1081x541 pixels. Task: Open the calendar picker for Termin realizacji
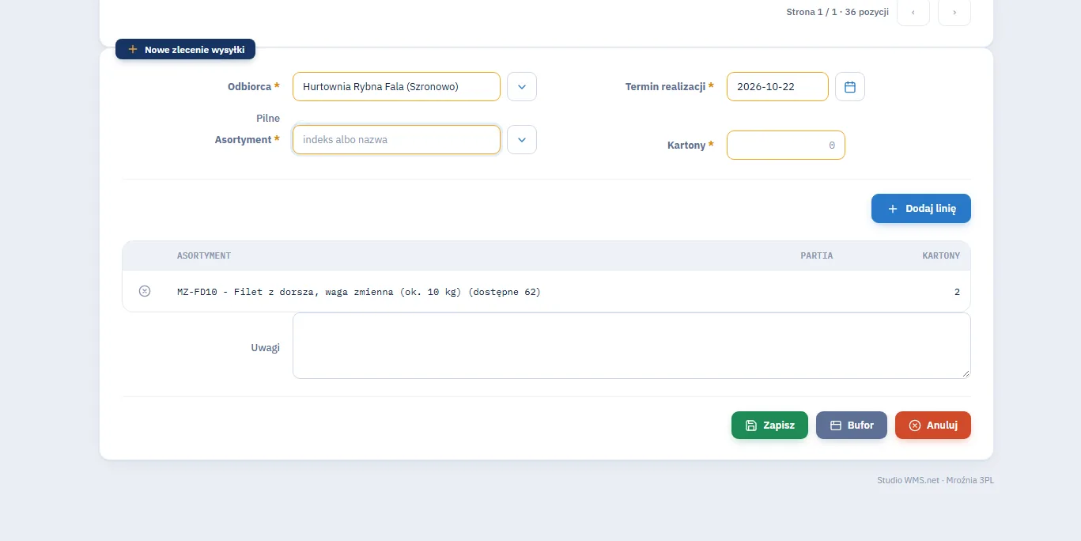coord(850,87)
